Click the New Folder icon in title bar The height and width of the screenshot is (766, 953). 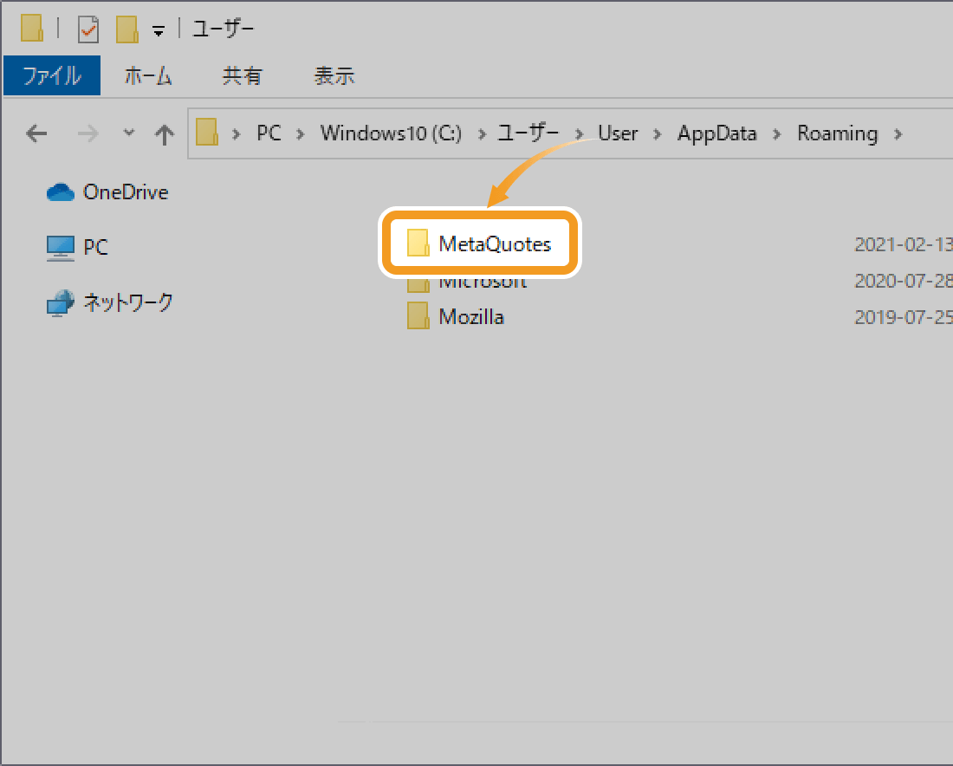[127, 30]
